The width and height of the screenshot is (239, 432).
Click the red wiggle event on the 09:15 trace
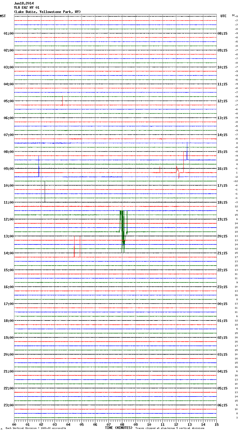point(178,172)
